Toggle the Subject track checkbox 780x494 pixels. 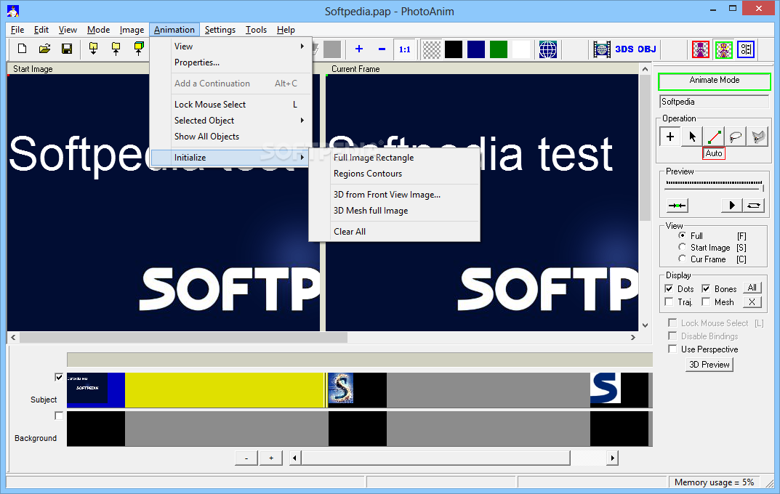[x=59, y=377]
